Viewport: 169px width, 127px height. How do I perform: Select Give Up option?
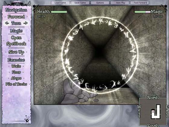[16, 52]
